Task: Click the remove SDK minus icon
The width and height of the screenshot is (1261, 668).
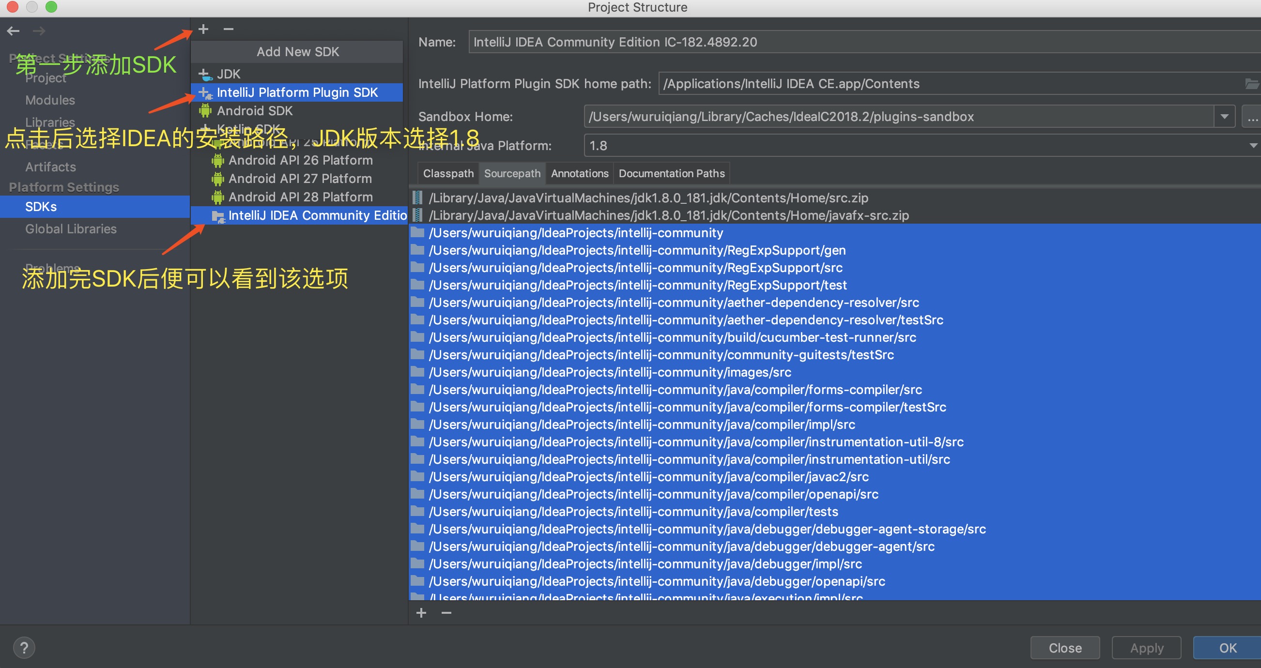Action: [228, 29]
